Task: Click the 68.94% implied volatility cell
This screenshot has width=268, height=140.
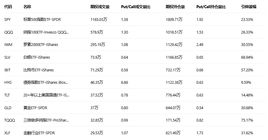Action: pyautogui.click(x=247, y=57)
